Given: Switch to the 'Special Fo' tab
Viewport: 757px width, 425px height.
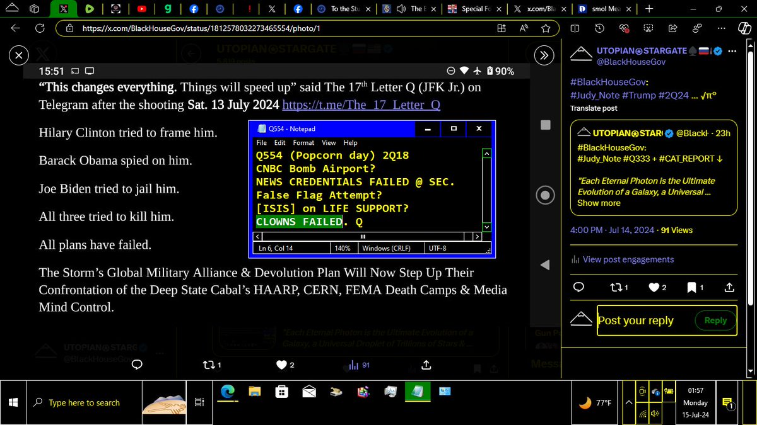Looking at the screenshot, I should (475, 9).
